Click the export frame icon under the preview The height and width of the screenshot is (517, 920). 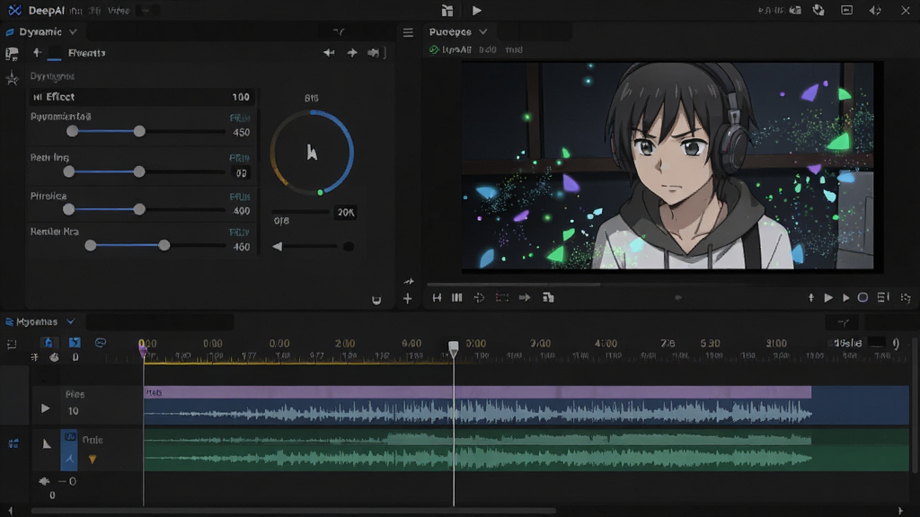coord(548,298)
